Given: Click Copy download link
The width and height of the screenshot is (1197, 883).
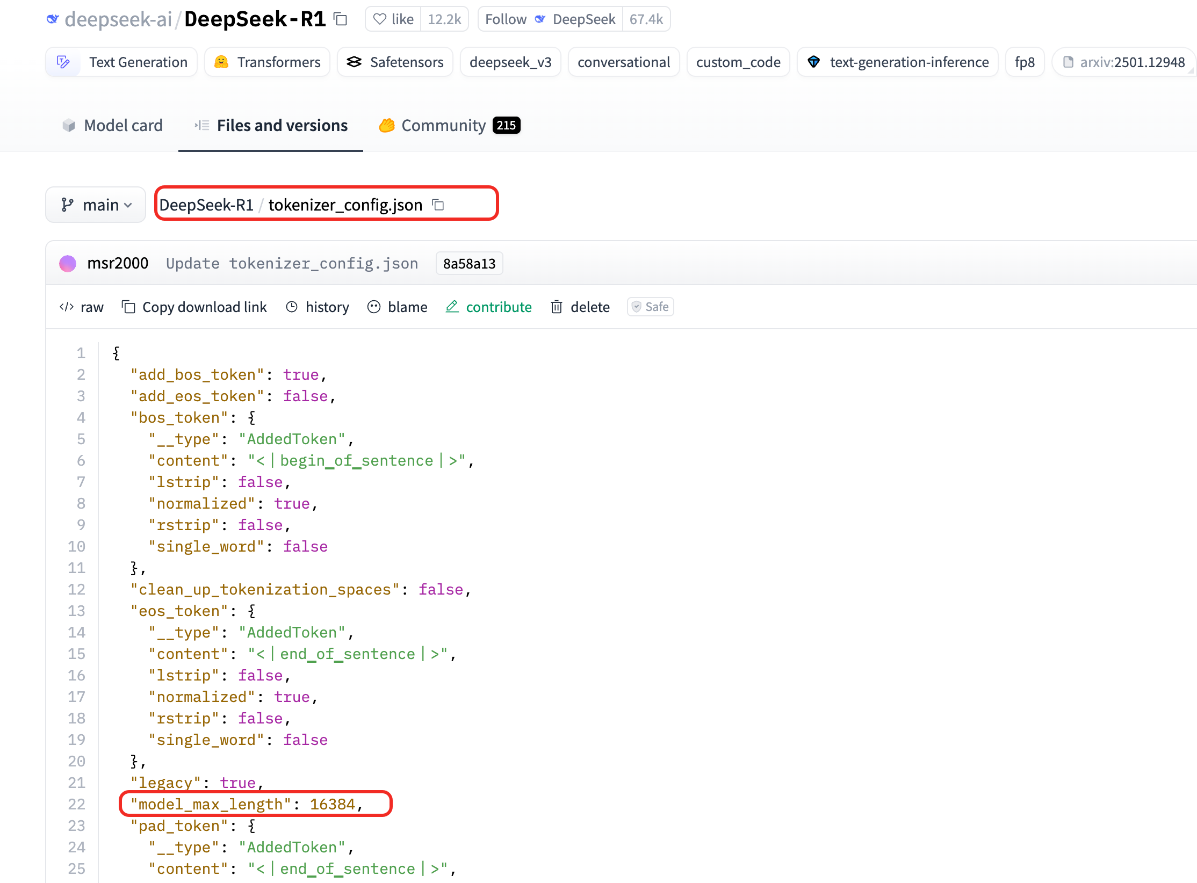Looking at the screenshot, I should tap(194, 307).
